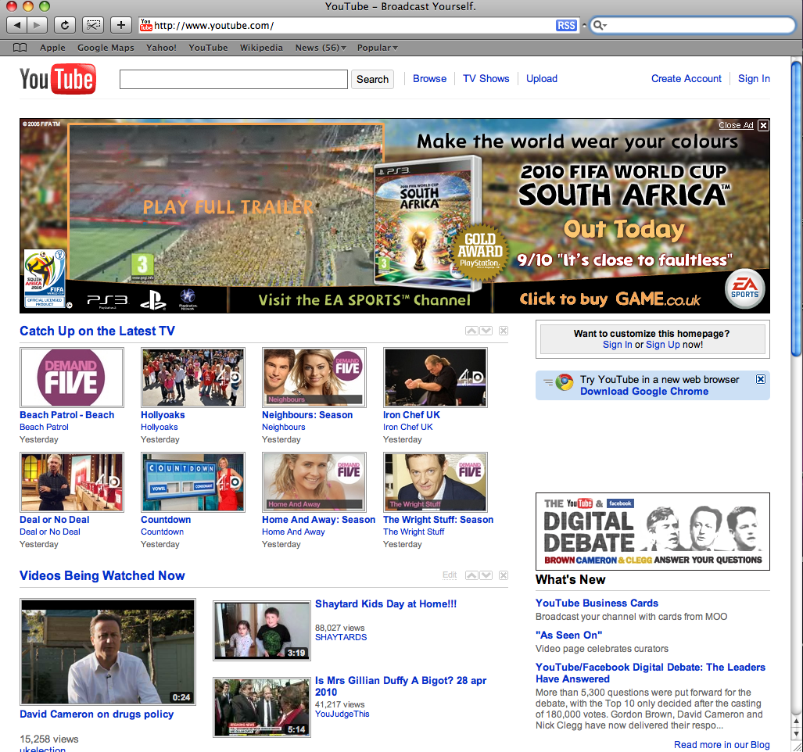Click Close Ad text link
This screenshot has height=752, width=803.
(736, 125)
